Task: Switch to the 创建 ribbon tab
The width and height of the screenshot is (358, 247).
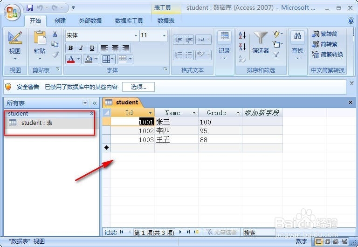Action: pyautogui.click(x=60, y=21)
